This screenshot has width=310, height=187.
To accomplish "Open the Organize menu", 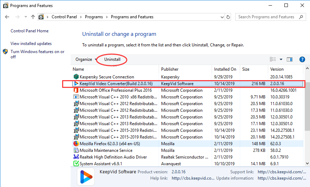I will pyautogui.click(x=86, y=59).
